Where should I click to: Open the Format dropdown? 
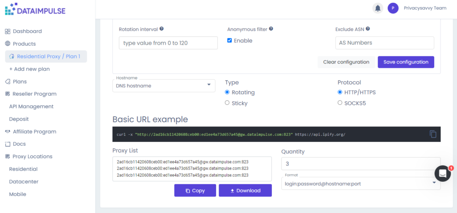[361, 183]
